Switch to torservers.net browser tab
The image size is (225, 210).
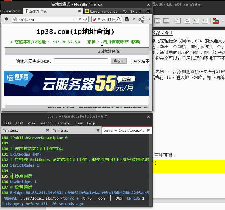point(113,11)
